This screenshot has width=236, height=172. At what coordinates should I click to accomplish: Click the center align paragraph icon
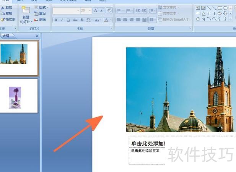[125, 19]
